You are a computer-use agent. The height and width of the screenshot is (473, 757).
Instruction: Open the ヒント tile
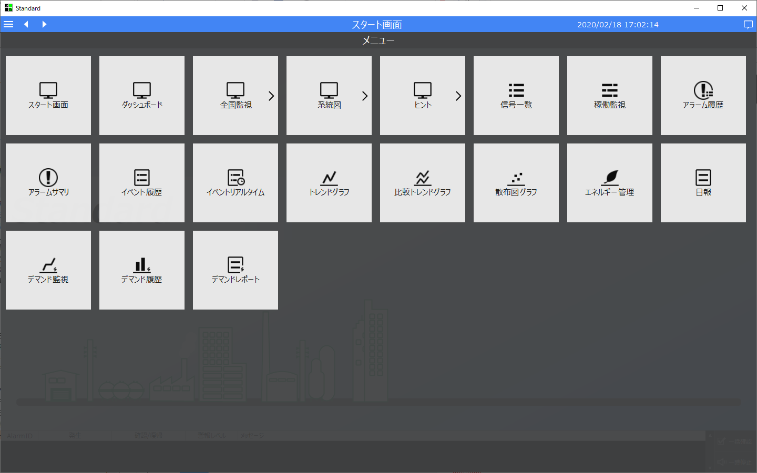(x=423, y=96)
